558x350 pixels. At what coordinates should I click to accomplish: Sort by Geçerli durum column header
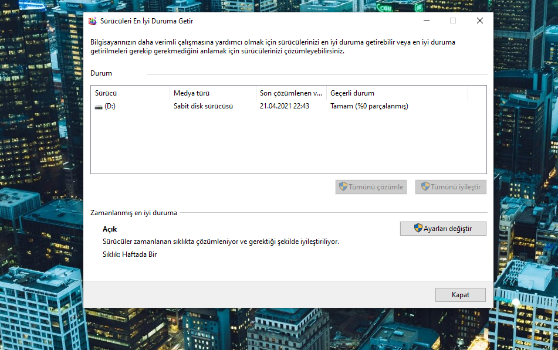[x=397, y=93]
